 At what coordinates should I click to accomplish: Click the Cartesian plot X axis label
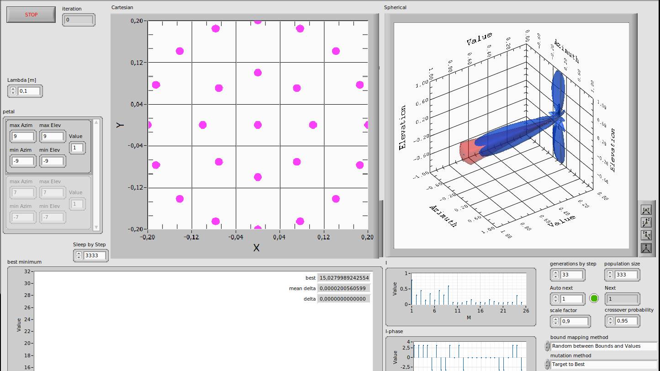point(256,248)
